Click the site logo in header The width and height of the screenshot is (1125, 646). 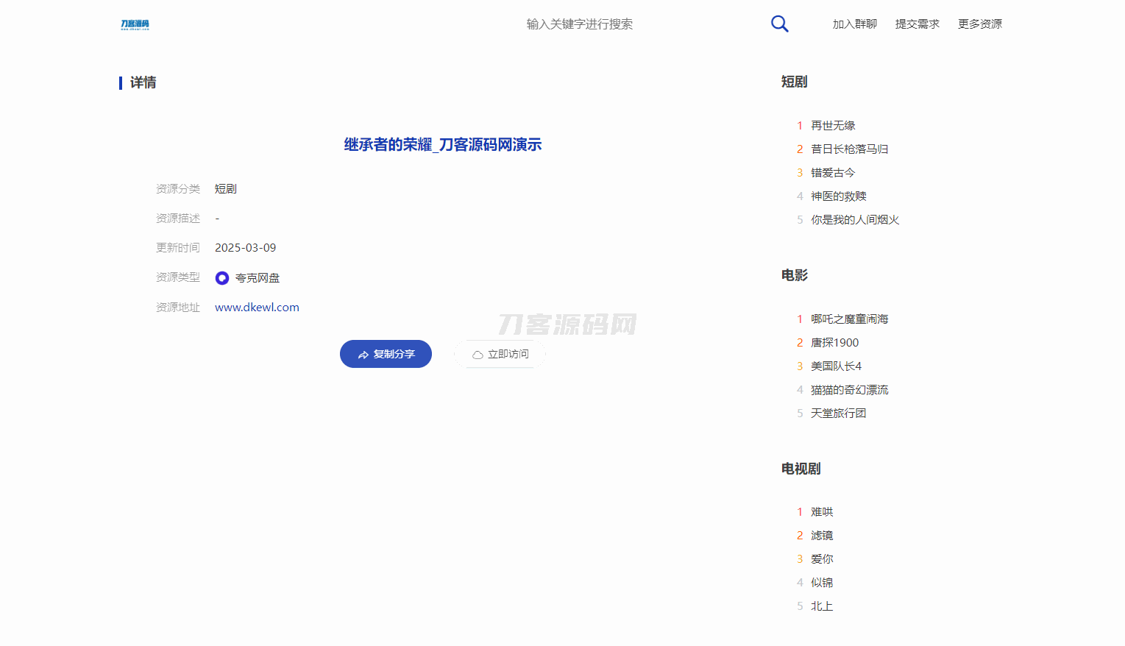click(x=135, y=24)
